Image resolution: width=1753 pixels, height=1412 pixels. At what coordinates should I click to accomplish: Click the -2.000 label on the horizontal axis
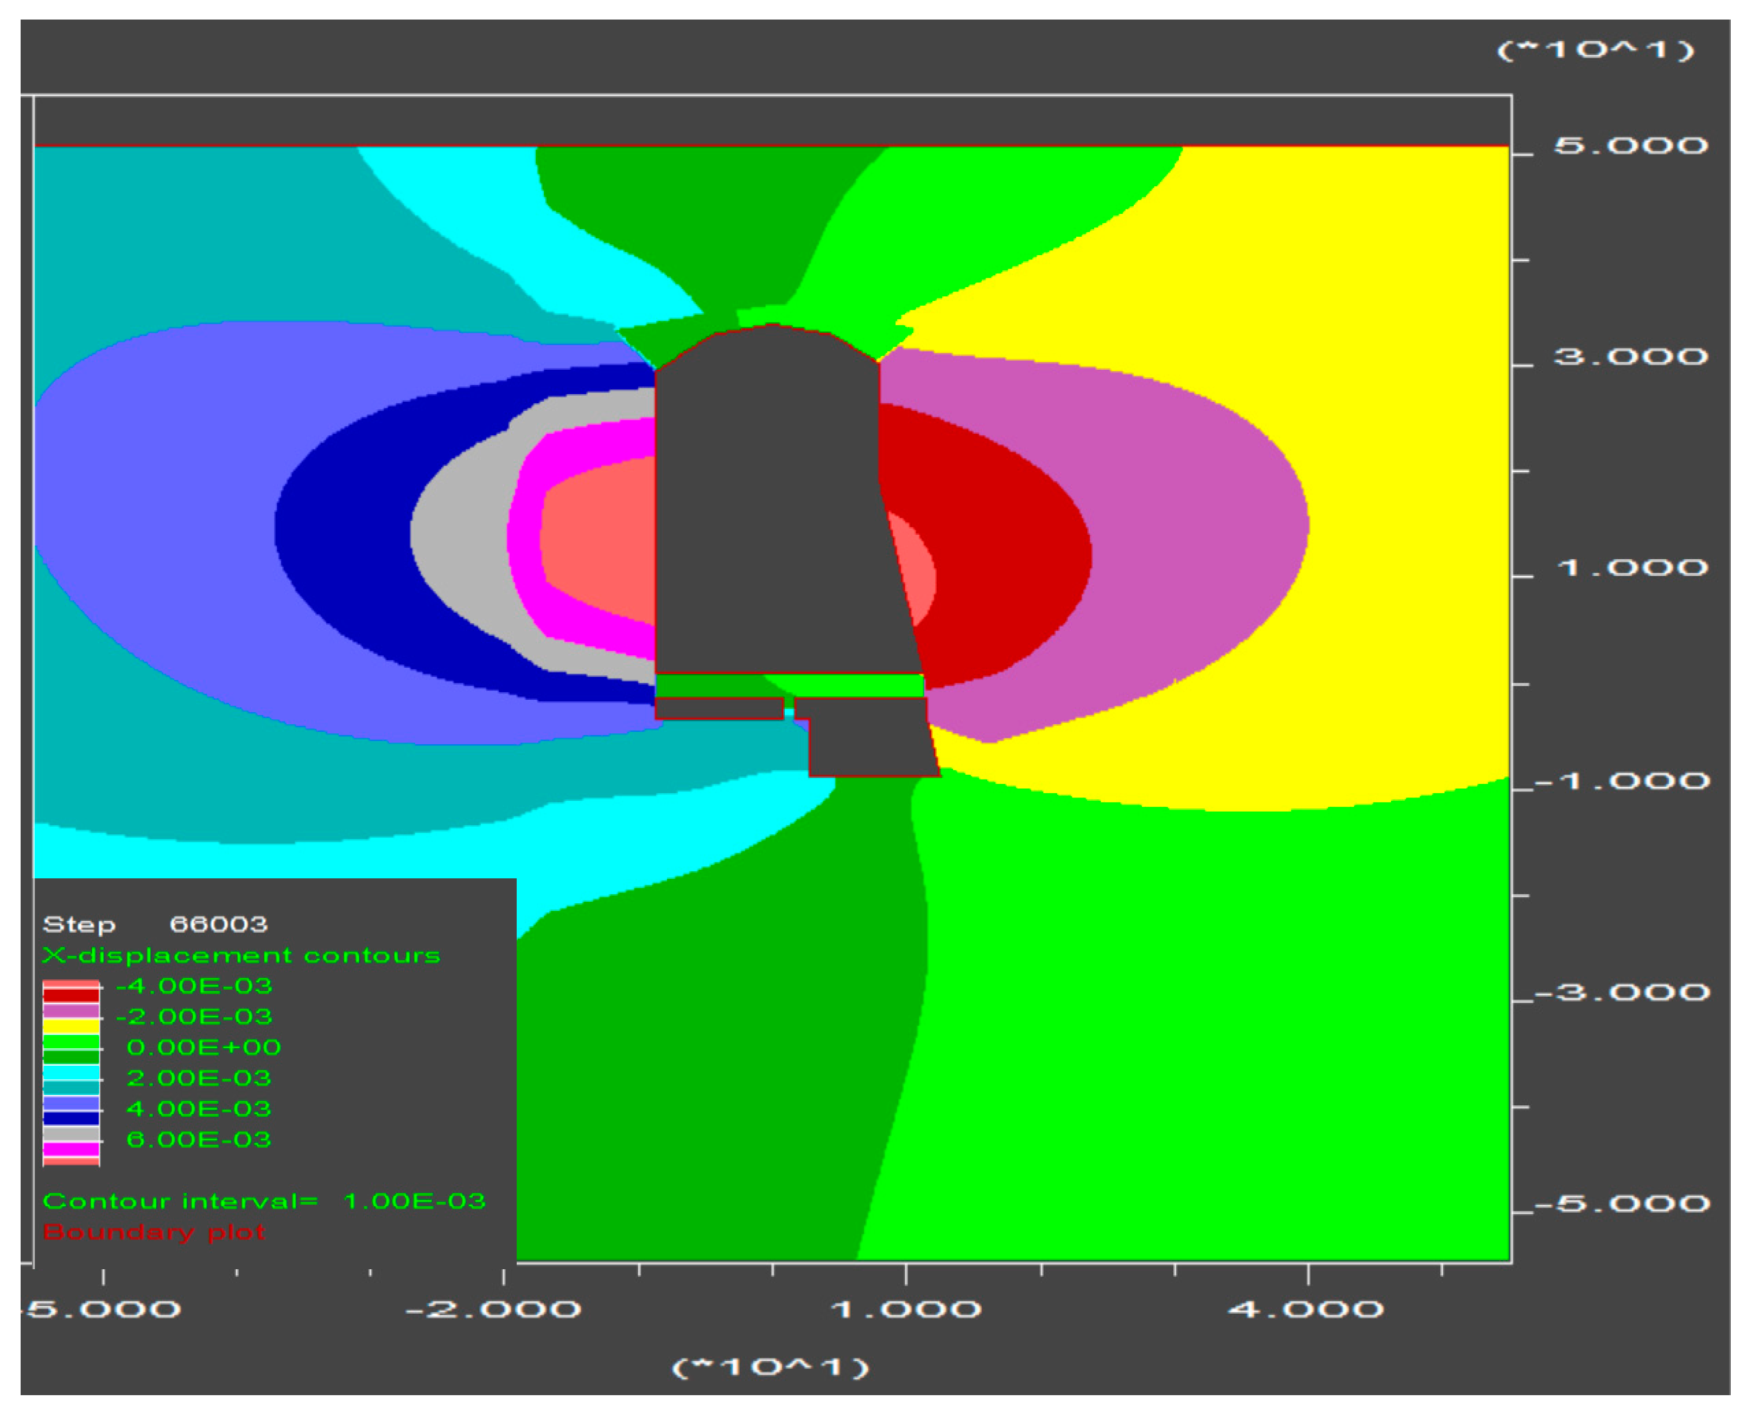(x=493, y=1309)
